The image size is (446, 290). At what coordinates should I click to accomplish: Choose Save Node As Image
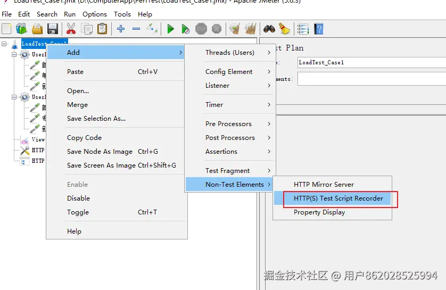[x=116, y=152]
